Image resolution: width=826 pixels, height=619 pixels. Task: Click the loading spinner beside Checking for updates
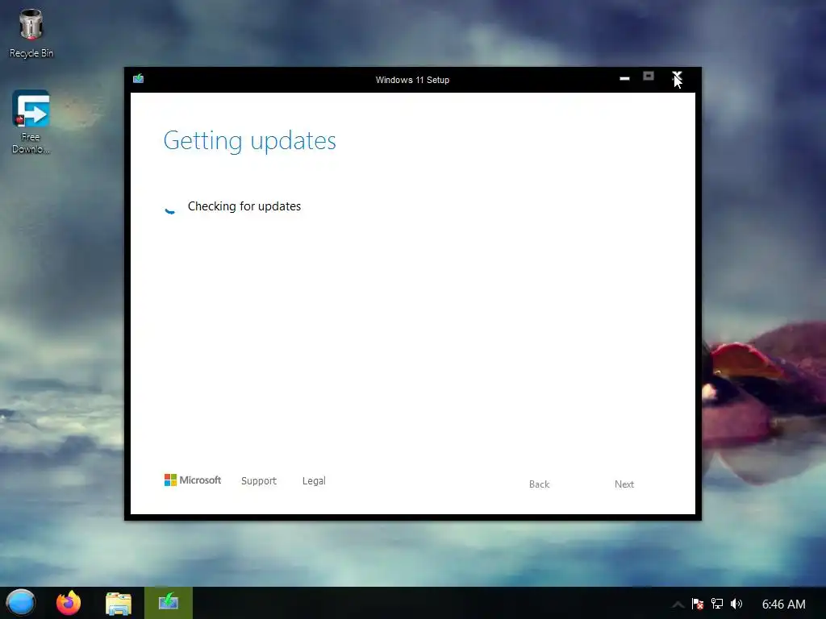coord(169,209)
